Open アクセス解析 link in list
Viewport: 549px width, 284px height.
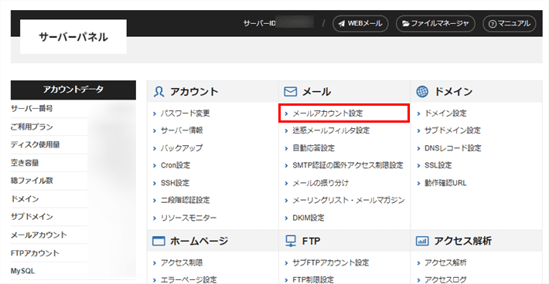tap(445, 262)
